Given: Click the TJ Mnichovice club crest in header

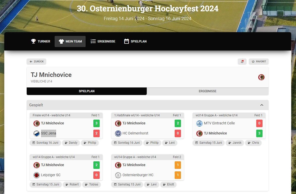Looking at the screenshot, I should [x=261, y=77].
